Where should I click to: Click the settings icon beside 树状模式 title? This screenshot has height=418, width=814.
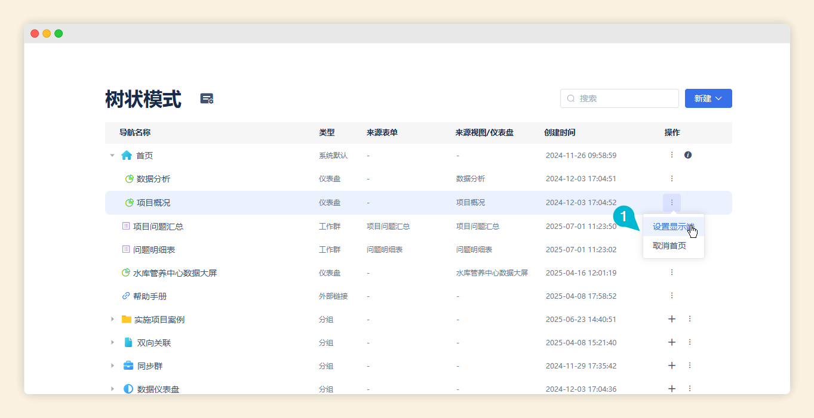point(207,99)
